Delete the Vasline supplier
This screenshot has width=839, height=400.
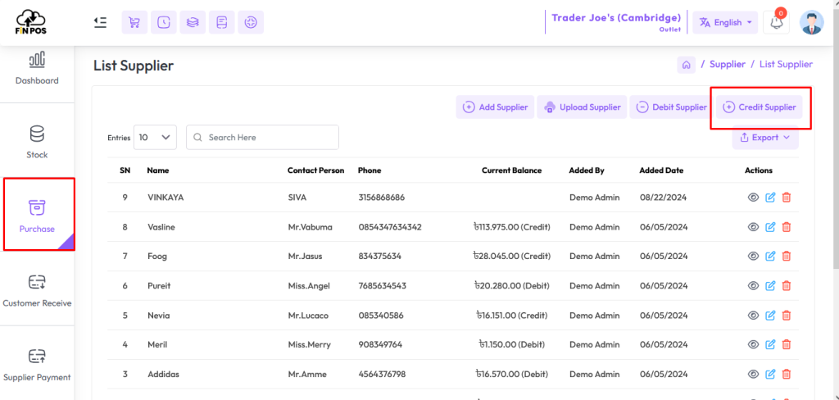pyautogui.click(x=786, y=227)
